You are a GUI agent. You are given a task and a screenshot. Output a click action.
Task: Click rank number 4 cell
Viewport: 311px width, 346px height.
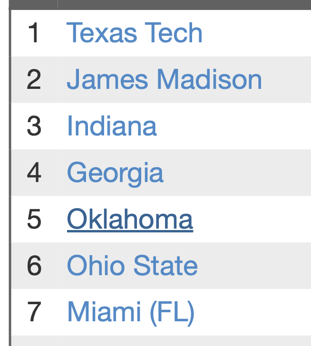pyautogui.click(x=34, y=173)
